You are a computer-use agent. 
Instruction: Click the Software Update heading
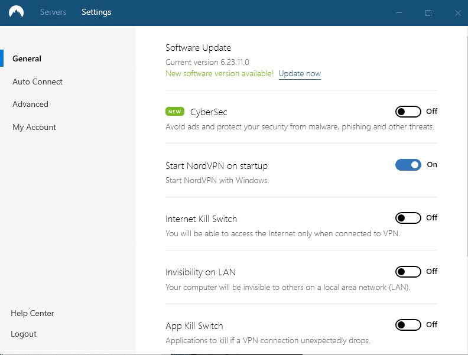click(x=198, y=48)
